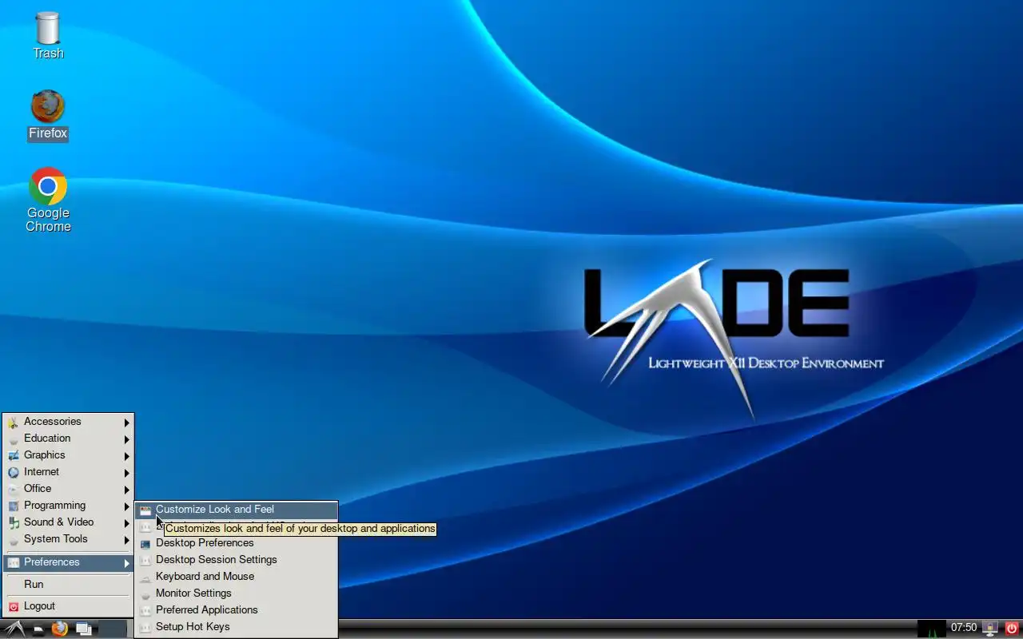
Task: Open Keyboard and Mouse settings
Action: click(x=236, y=577)
